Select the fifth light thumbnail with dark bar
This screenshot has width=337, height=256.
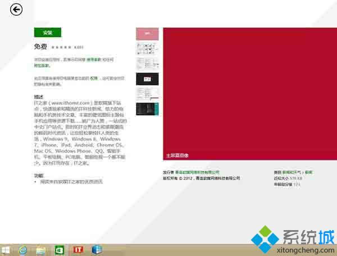147,94
